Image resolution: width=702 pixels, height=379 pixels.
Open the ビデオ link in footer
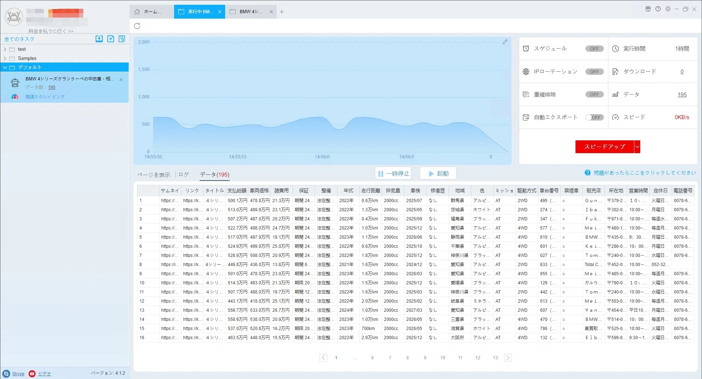(x=45, y=374)
